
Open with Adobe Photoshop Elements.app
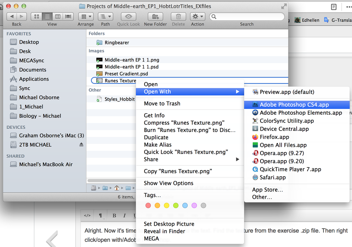coord(297,113)
